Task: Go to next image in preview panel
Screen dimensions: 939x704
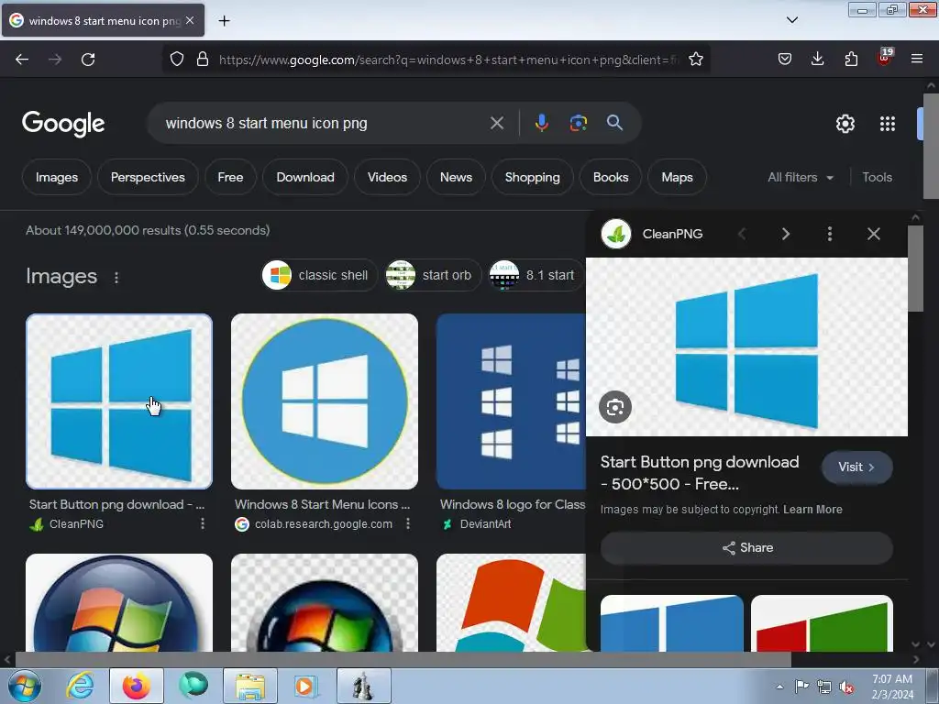Action: click(786, 234)
